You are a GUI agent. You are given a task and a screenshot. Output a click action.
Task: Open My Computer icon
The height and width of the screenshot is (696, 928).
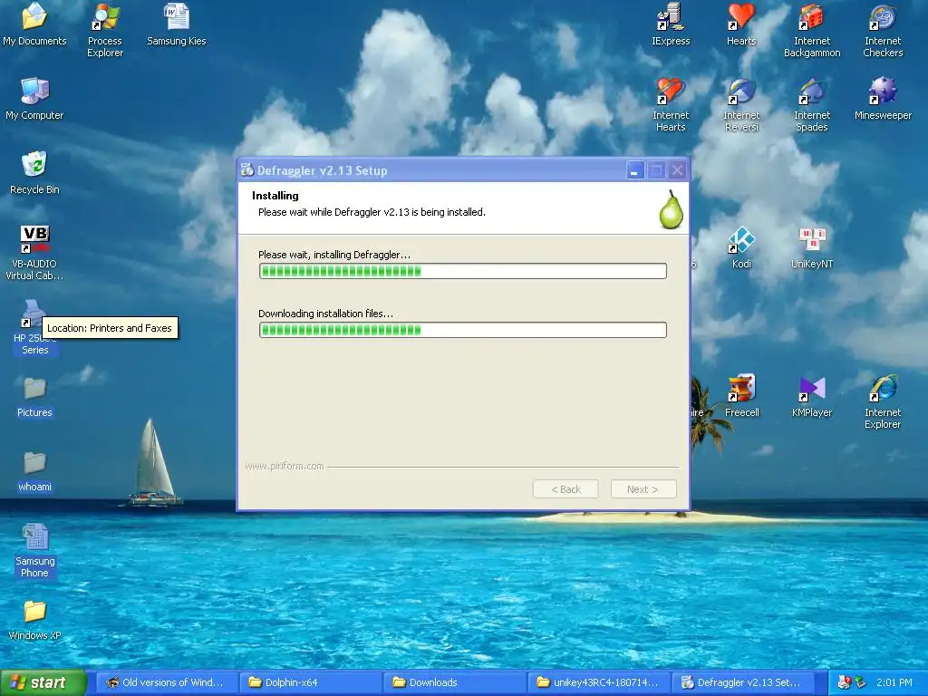coord(34,99)
